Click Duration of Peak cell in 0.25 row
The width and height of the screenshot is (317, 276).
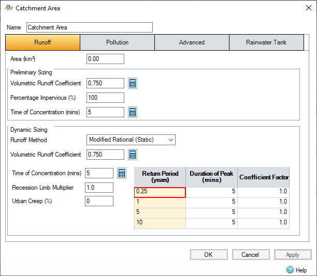[211, 192]
